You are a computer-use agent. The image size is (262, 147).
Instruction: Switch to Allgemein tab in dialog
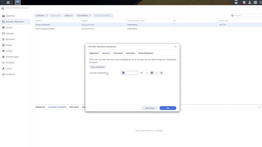click(x=94, y=53)
